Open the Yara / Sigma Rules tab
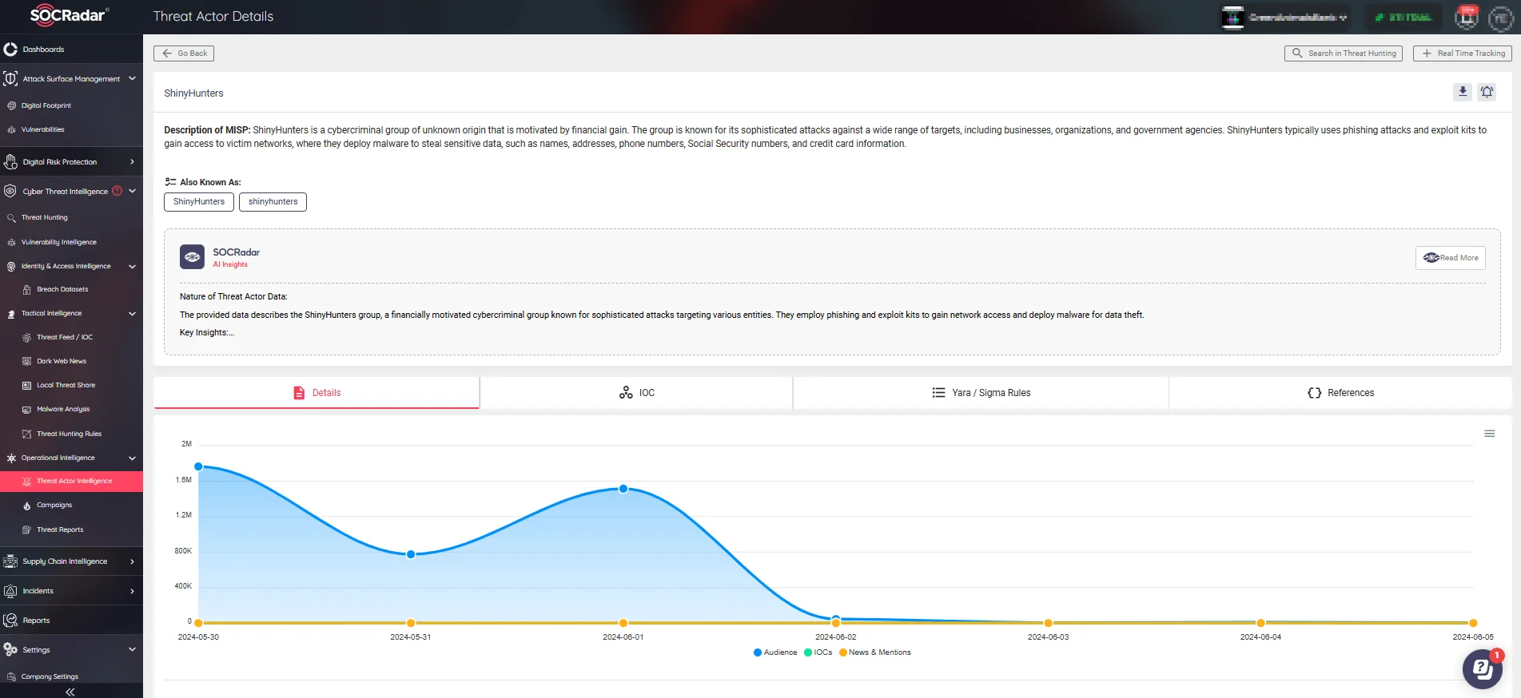Image resolution: width=1521 pixels, height=698 pixels. click(x=981, y=393)
